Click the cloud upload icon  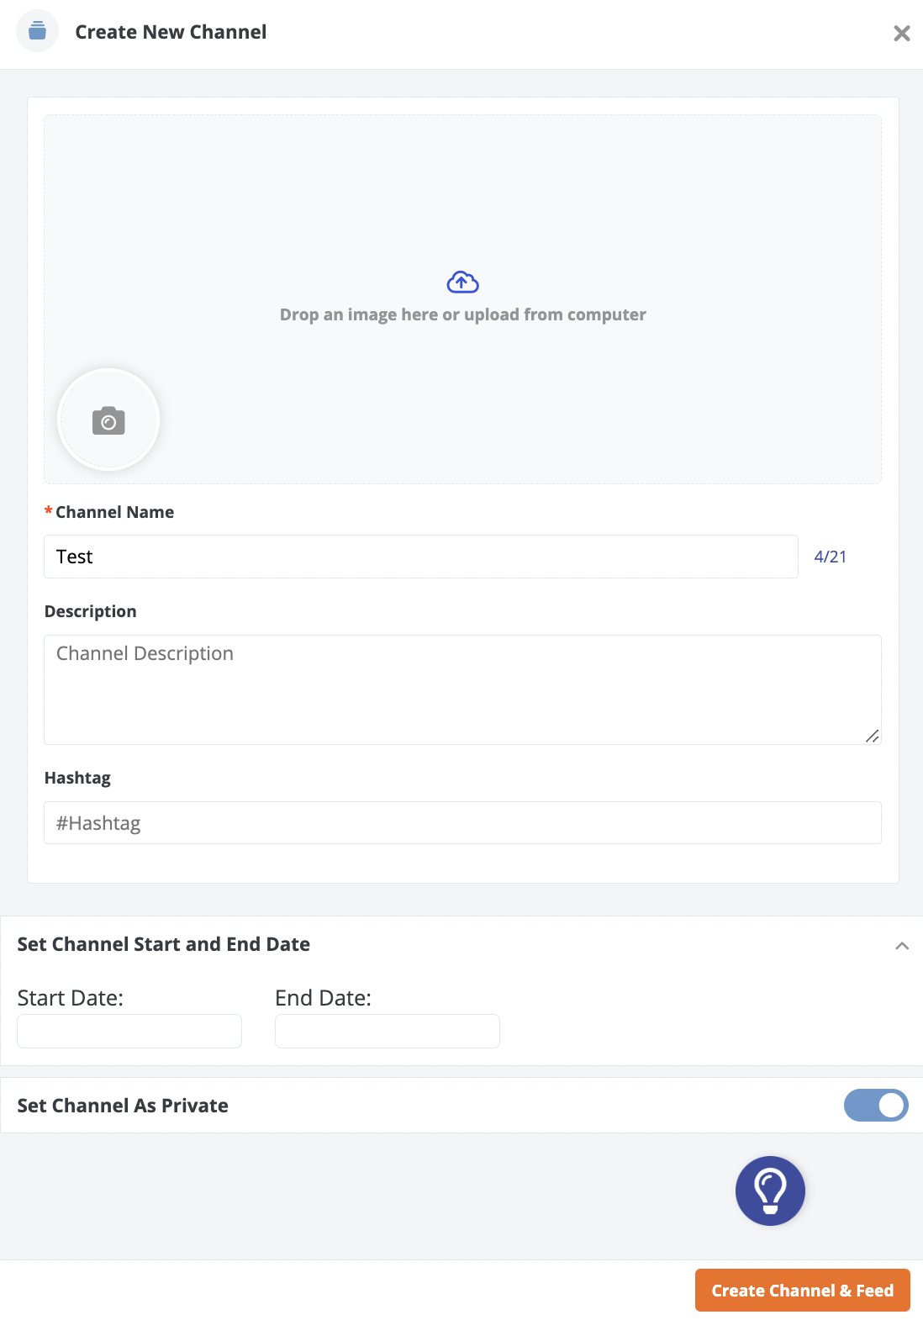pyautogui.click(x=462, y=282)
